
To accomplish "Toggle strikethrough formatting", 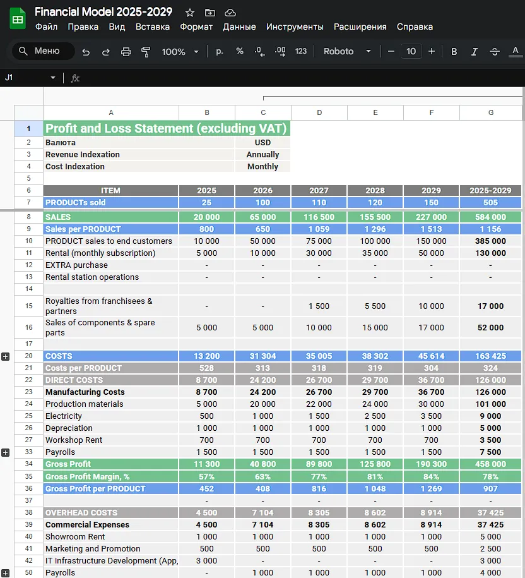I will [x=495, y=52].
